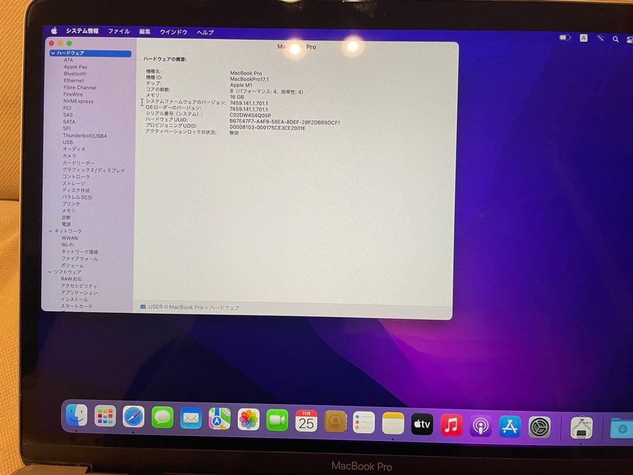Image resolution: width=633 pixels, height=475 pixels.
Task: Click the Apple logo in the menu bar
Action: coord(54,32)
